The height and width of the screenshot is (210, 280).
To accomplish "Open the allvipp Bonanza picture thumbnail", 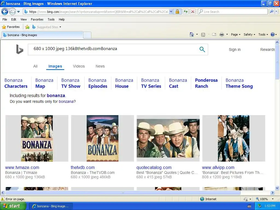I will [x=234, y=138].
